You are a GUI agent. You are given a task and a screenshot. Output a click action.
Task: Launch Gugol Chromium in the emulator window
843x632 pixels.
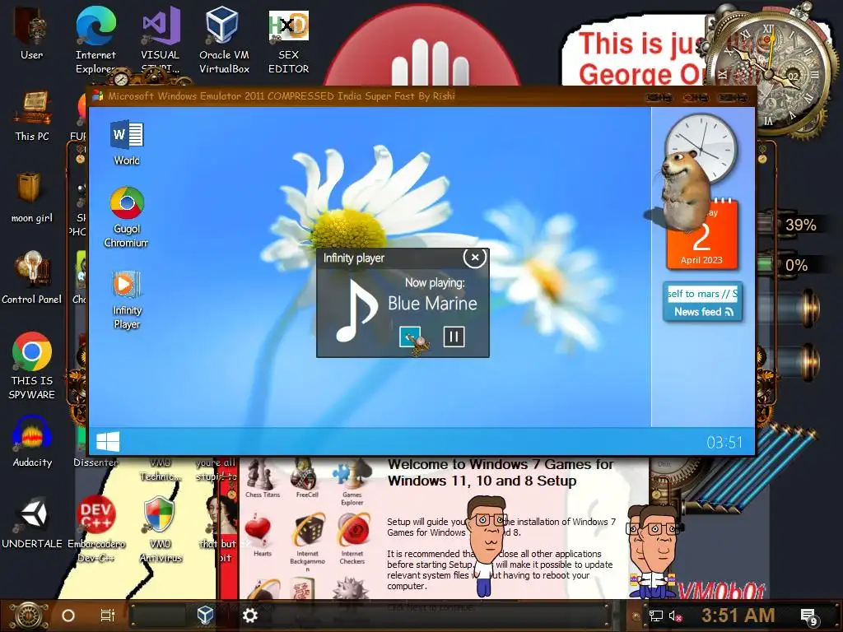(x=127, y=216)
